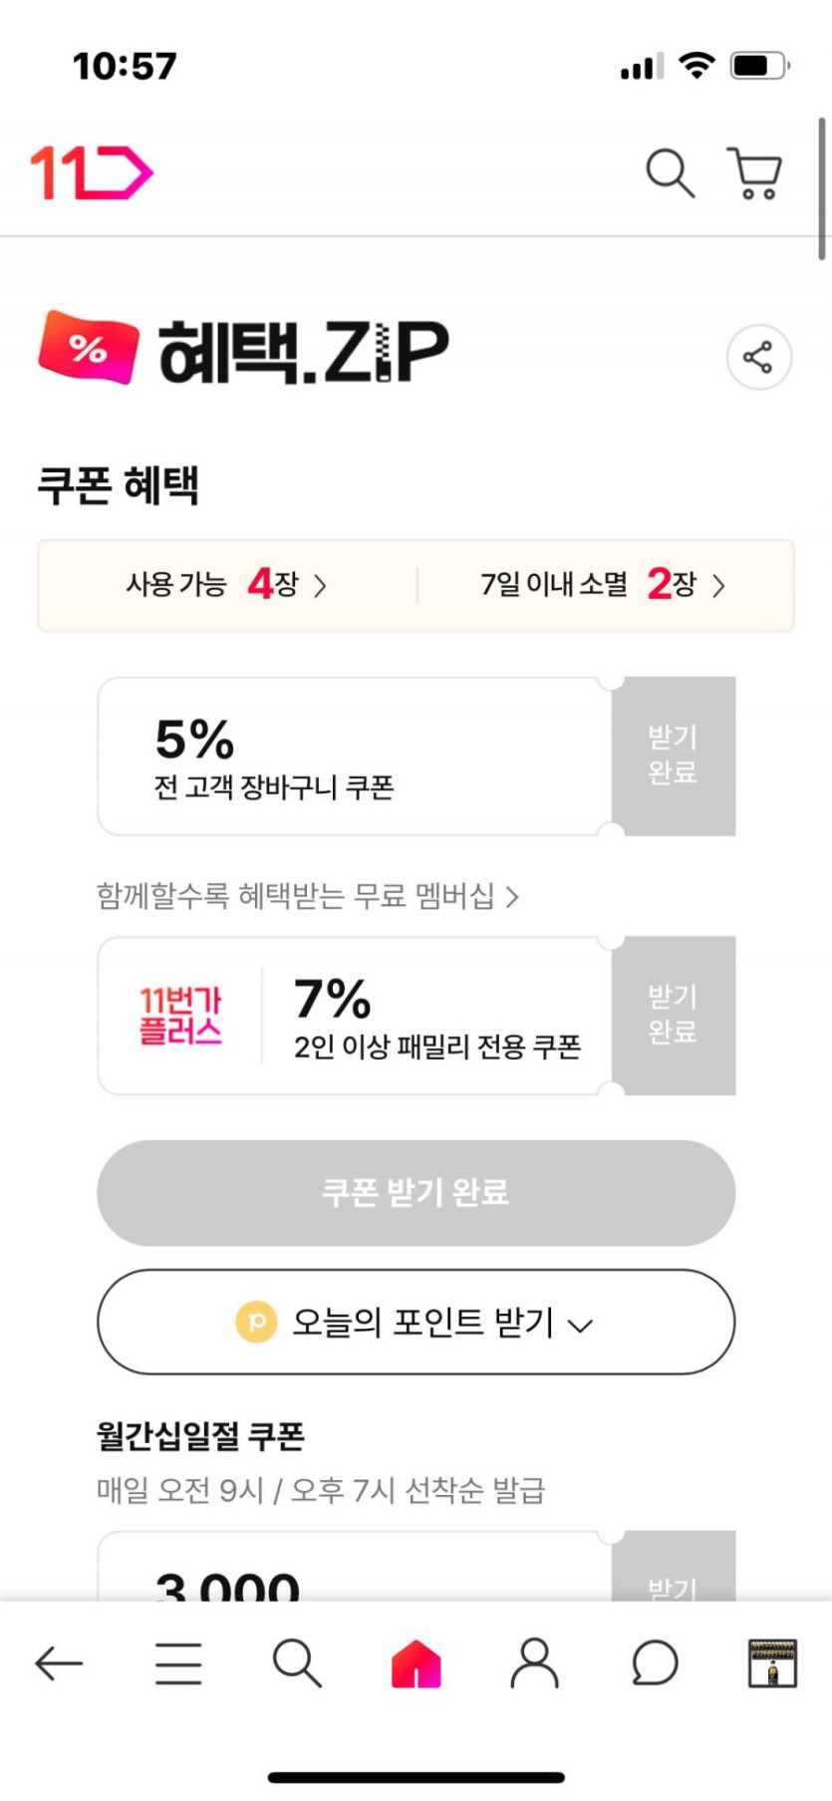The width and height of the screenshot is (832, 1801).
Task: View 사용 가능 4장 coupons
Action: (227, 584)
